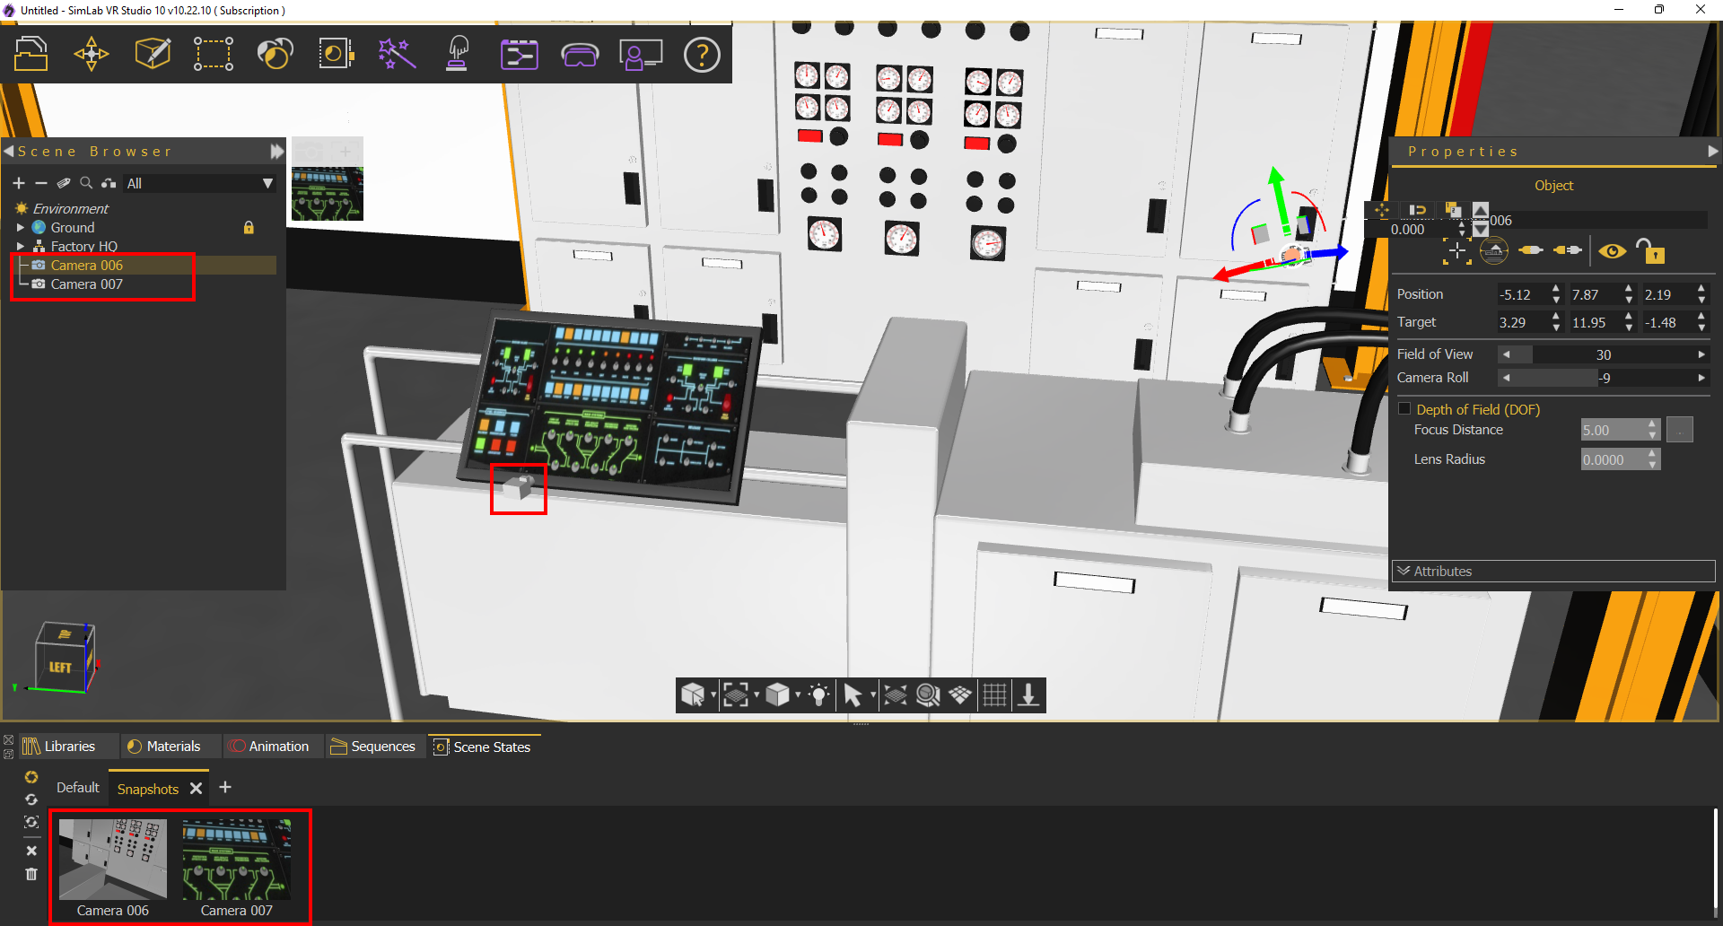This screenshot has height=926, width=1723.
Task: Launch the VR headset viewer icon
Action: pyautogui.click(x=580, y=55)
